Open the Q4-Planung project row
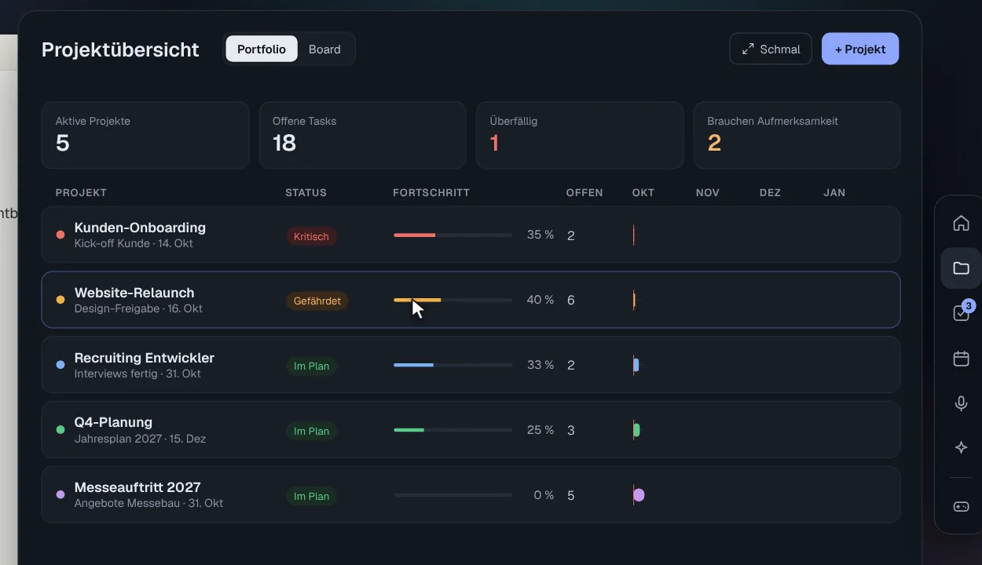 tap(471, 429)
